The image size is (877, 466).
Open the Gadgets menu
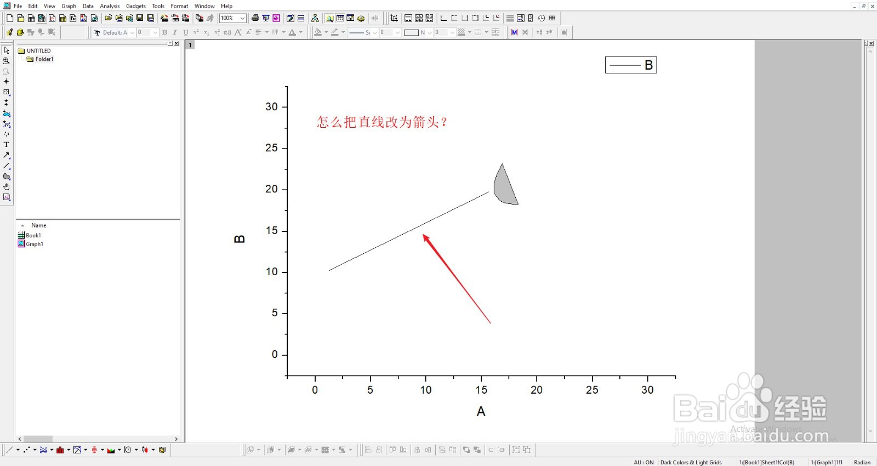click(135, 6)
